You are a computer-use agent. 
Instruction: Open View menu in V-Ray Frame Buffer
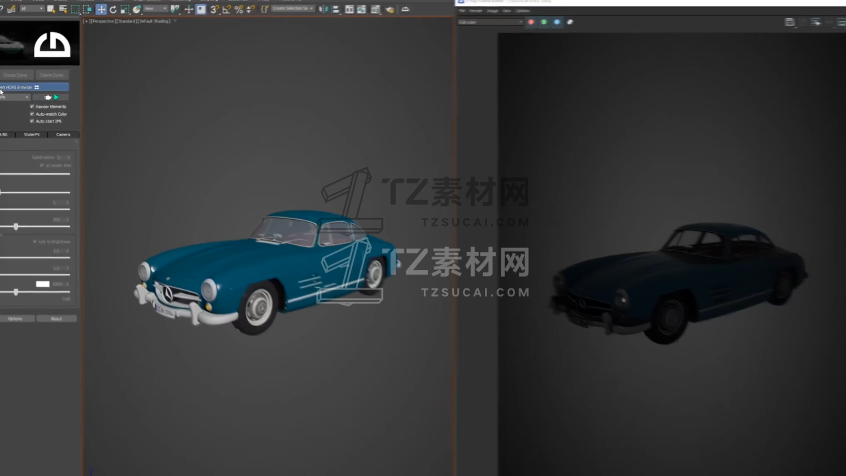coord(507,11)
